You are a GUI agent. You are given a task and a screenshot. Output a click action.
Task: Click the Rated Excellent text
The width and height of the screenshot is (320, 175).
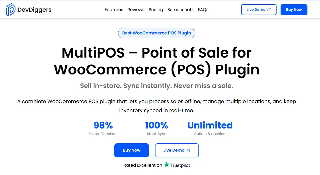(x=142, y=165)
